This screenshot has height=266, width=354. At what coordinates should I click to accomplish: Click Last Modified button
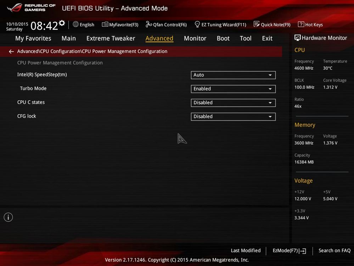point(246,251)
